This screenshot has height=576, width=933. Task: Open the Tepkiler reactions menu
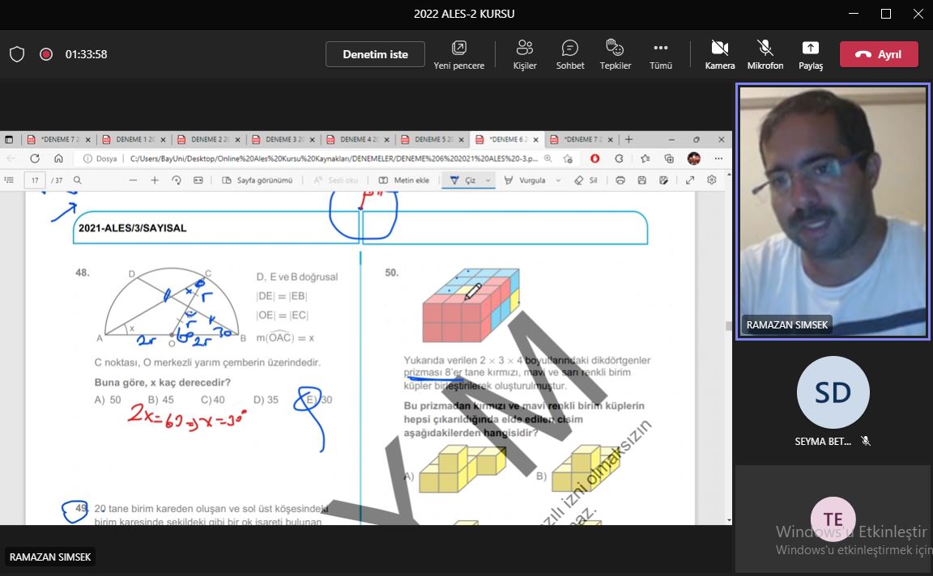(x=616, y=55)
